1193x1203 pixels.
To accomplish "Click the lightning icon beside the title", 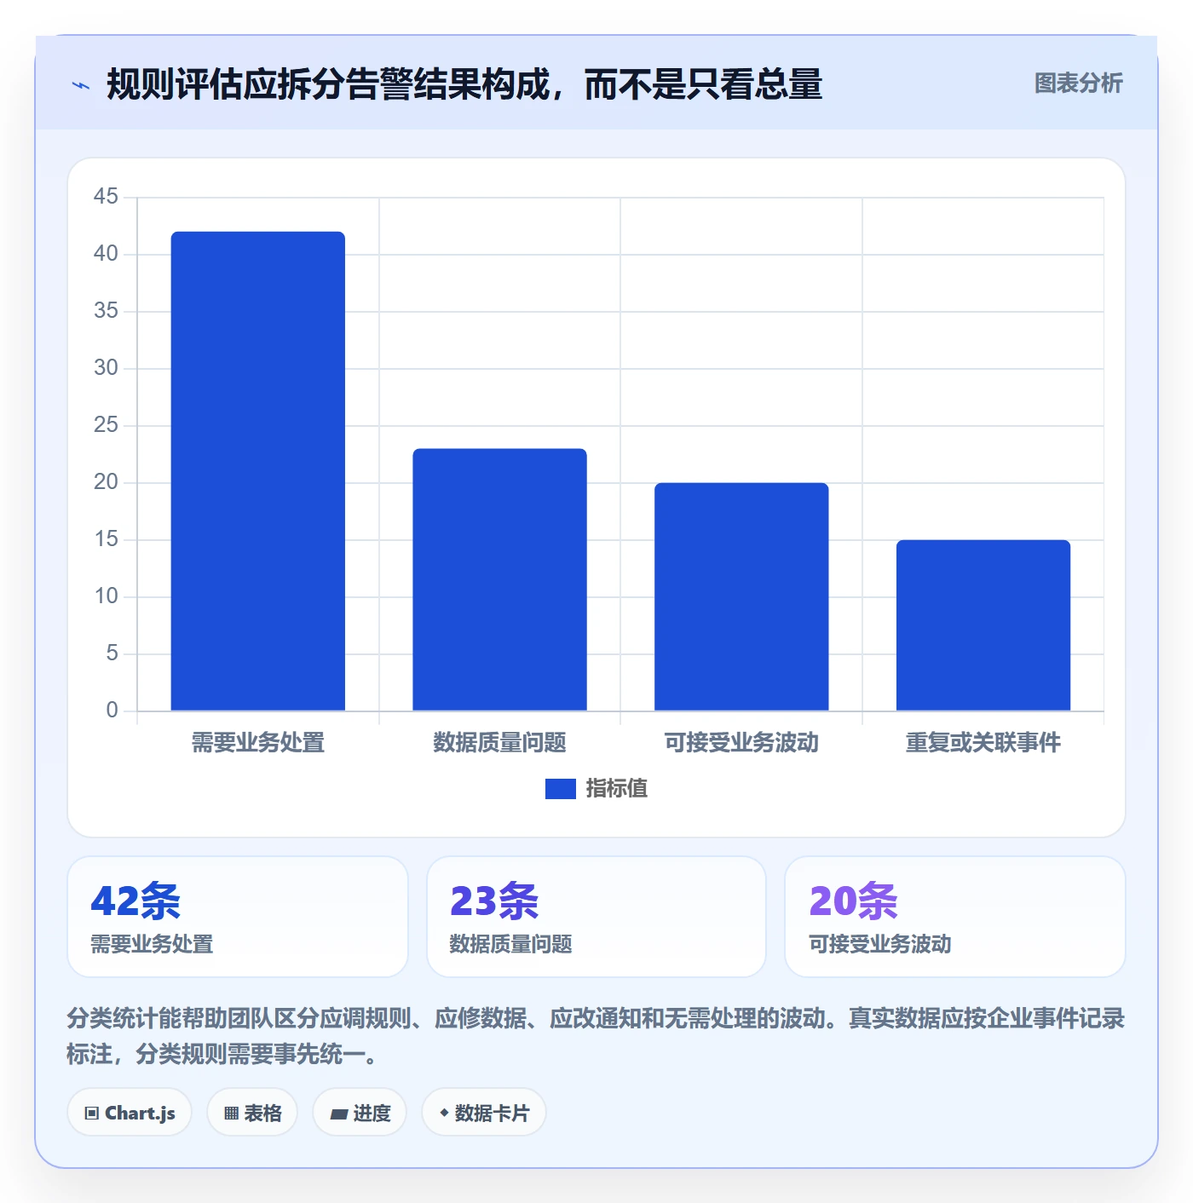I will click(x=81, y=85).
